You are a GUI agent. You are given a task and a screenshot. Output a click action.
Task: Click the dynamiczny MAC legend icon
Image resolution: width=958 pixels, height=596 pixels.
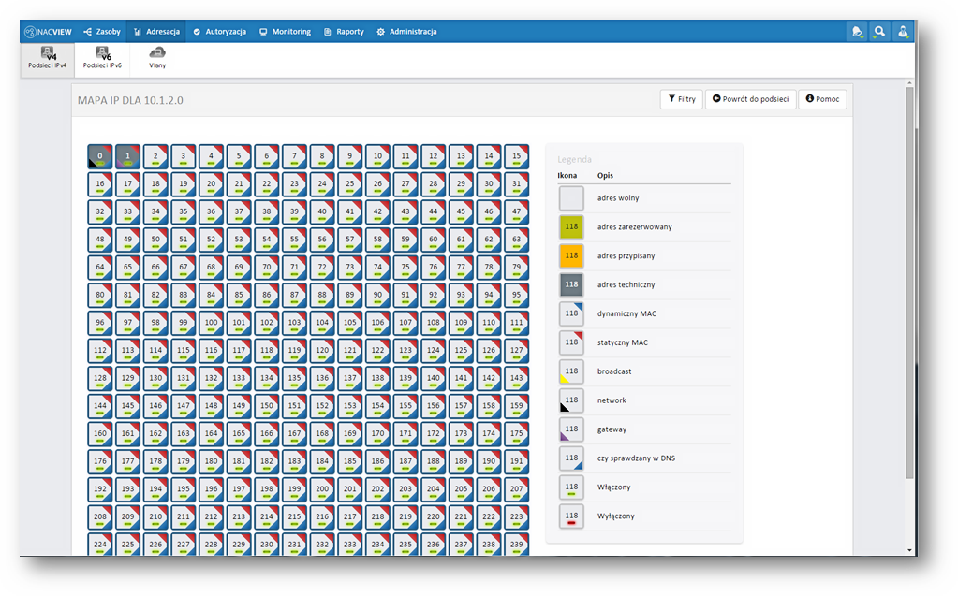[571, 313]
